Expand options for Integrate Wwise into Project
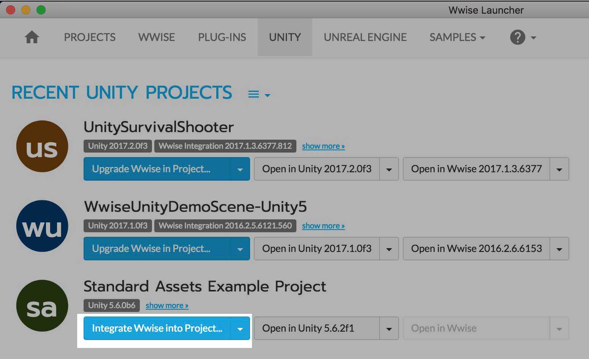The height and width of the screenshot is (359, 589). tap(240, 328)
